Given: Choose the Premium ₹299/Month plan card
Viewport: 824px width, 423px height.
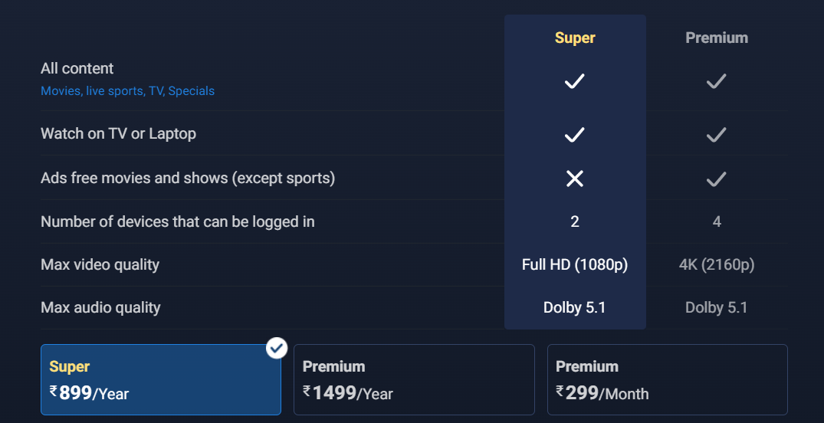Looking at the screenshot, I should (x=667, y=379).
